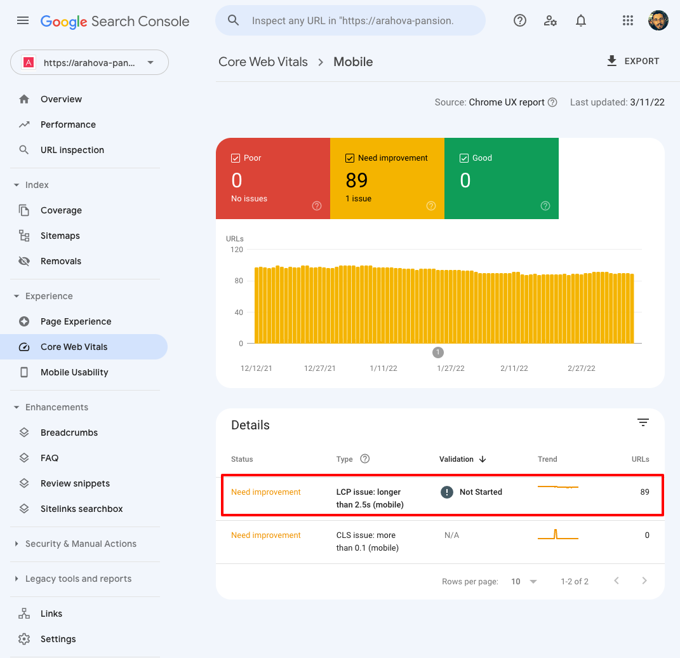
Task: Click the Type column help icon
Action: [x=364, y=459]
